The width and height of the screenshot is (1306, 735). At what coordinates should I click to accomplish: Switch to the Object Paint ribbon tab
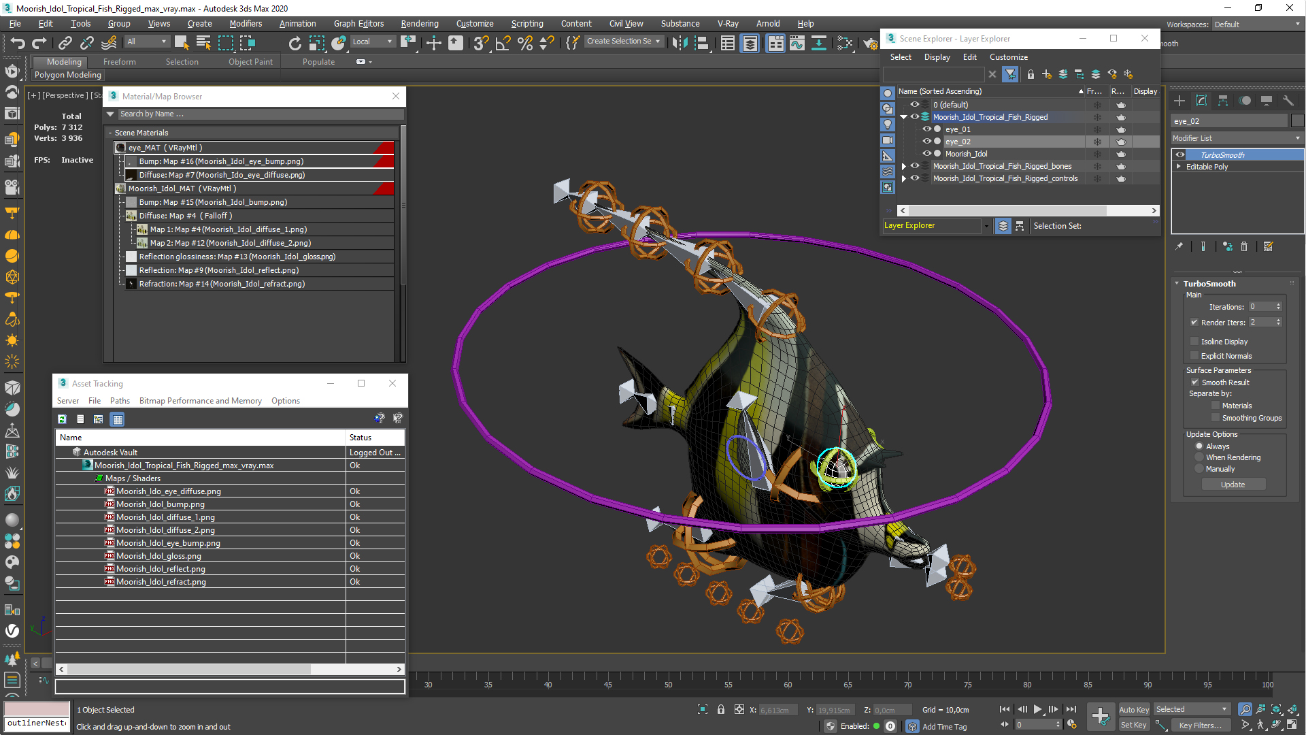[250, 62]
